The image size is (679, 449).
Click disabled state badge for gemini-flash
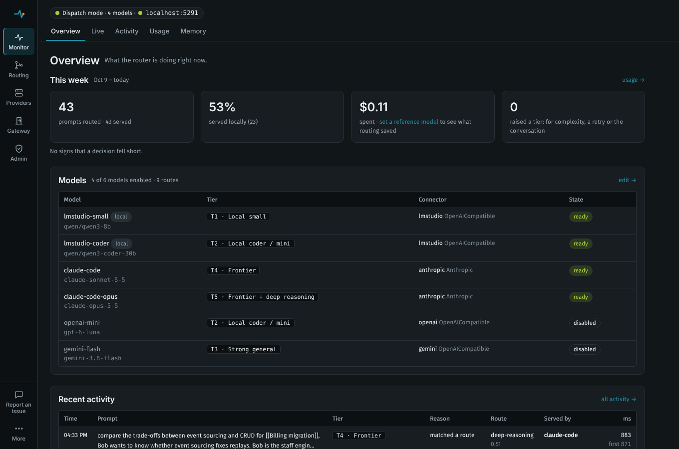(x=585, y=349)
